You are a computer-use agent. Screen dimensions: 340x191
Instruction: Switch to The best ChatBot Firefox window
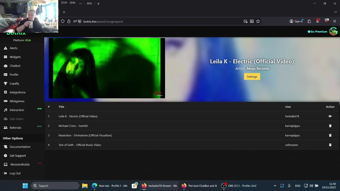click(199, 186)
